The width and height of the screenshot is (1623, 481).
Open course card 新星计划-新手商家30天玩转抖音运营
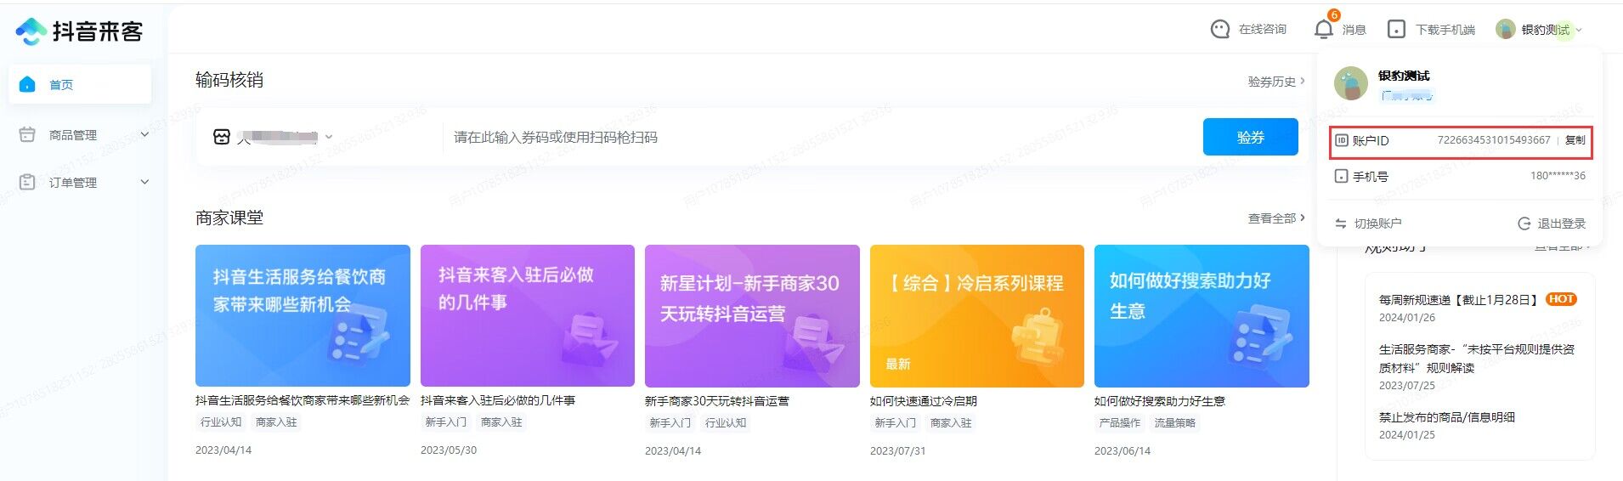click(752, 316)
